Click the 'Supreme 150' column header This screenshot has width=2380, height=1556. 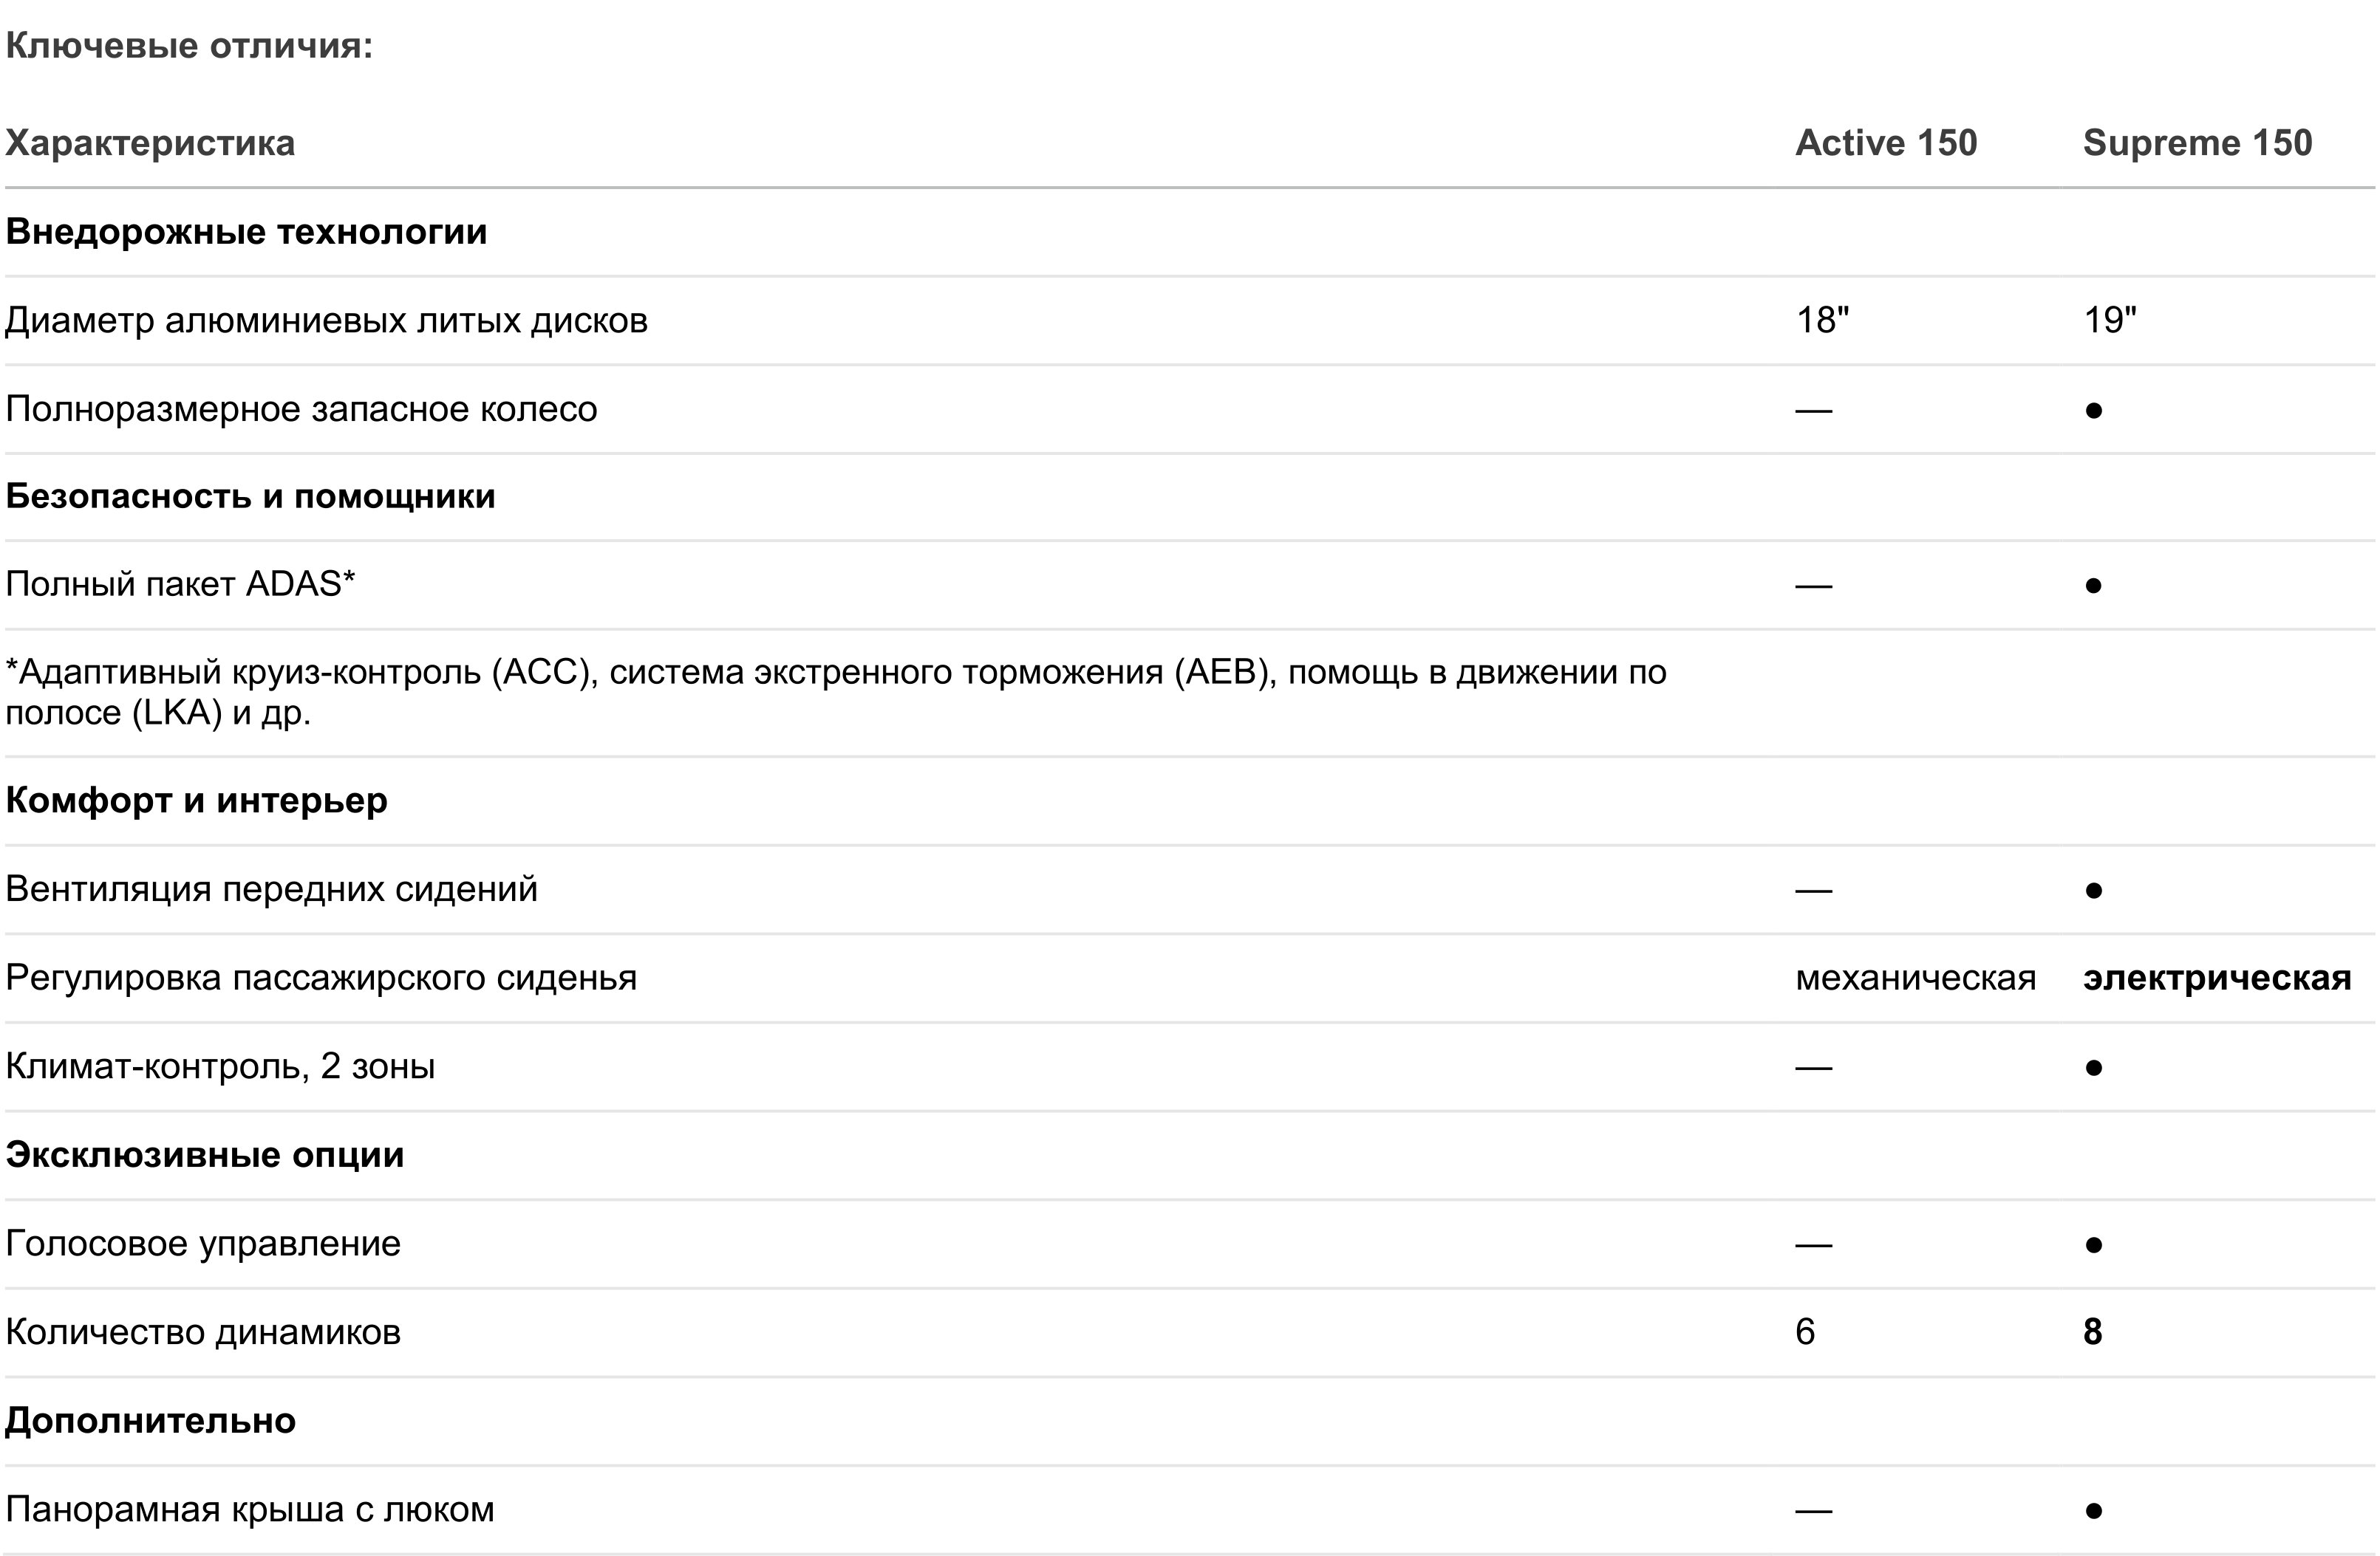[2197, 143]
